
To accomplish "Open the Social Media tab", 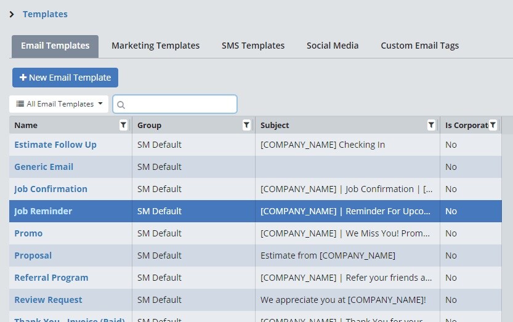I will point(332,46).
